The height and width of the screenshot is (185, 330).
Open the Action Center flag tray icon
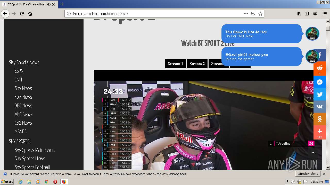tap(306, 182)
